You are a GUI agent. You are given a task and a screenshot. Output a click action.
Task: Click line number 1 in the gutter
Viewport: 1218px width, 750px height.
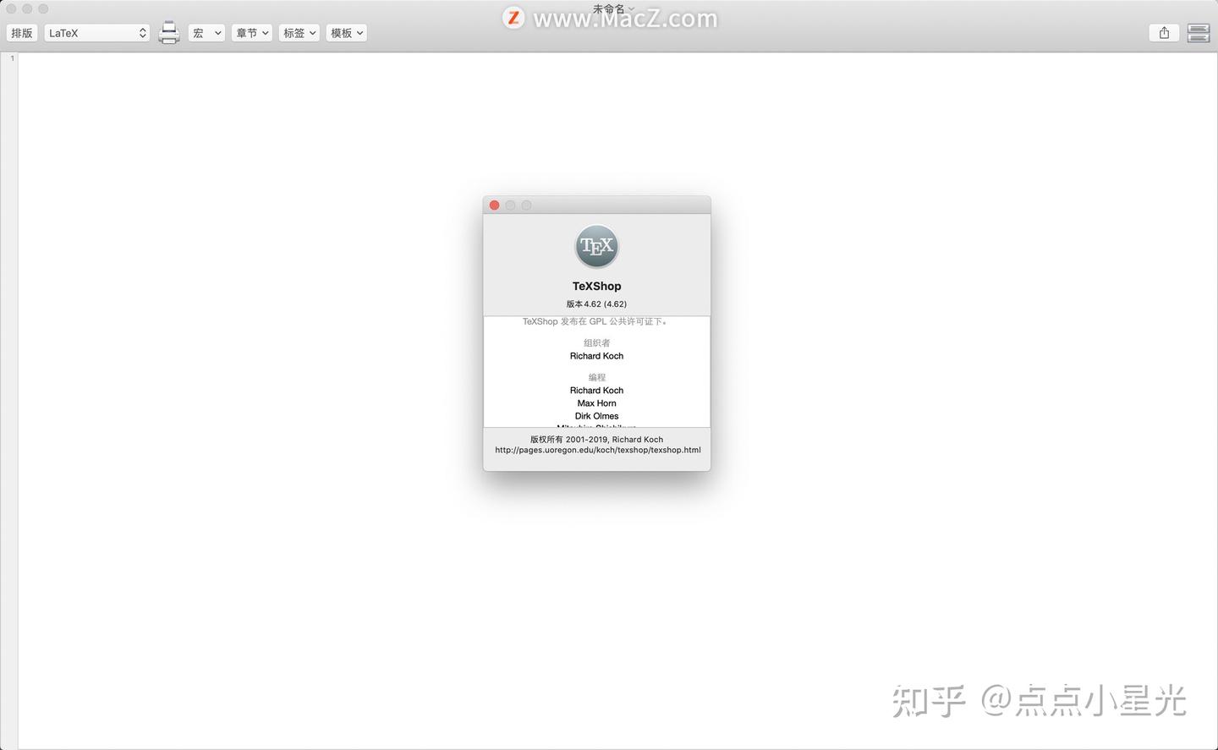pyautogui.click(x=12, y=58)
